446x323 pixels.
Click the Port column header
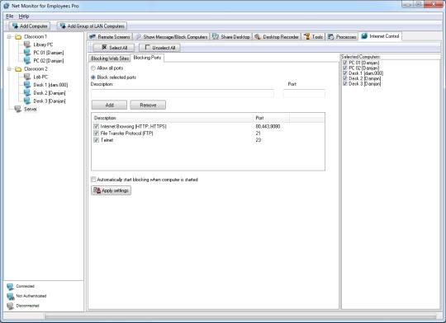272,118
